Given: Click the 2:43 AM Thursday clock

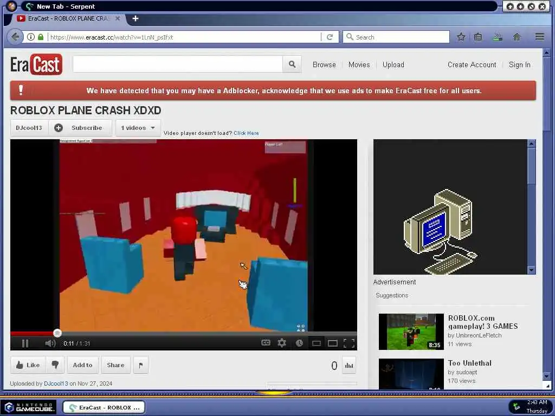Looking at the screenshot, I should click(537, 407).
